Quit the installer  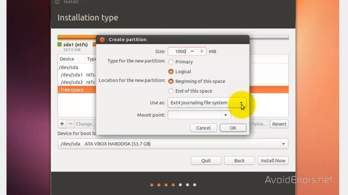(206, 160)
